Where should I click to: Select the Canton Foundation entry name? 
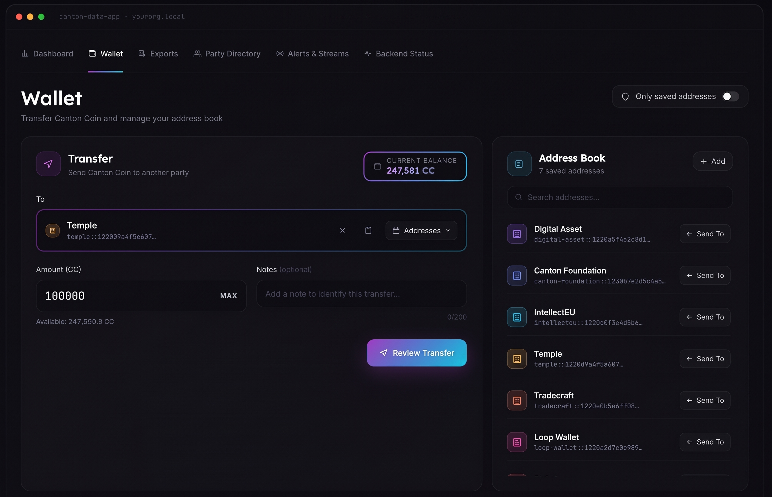point(570,270)
